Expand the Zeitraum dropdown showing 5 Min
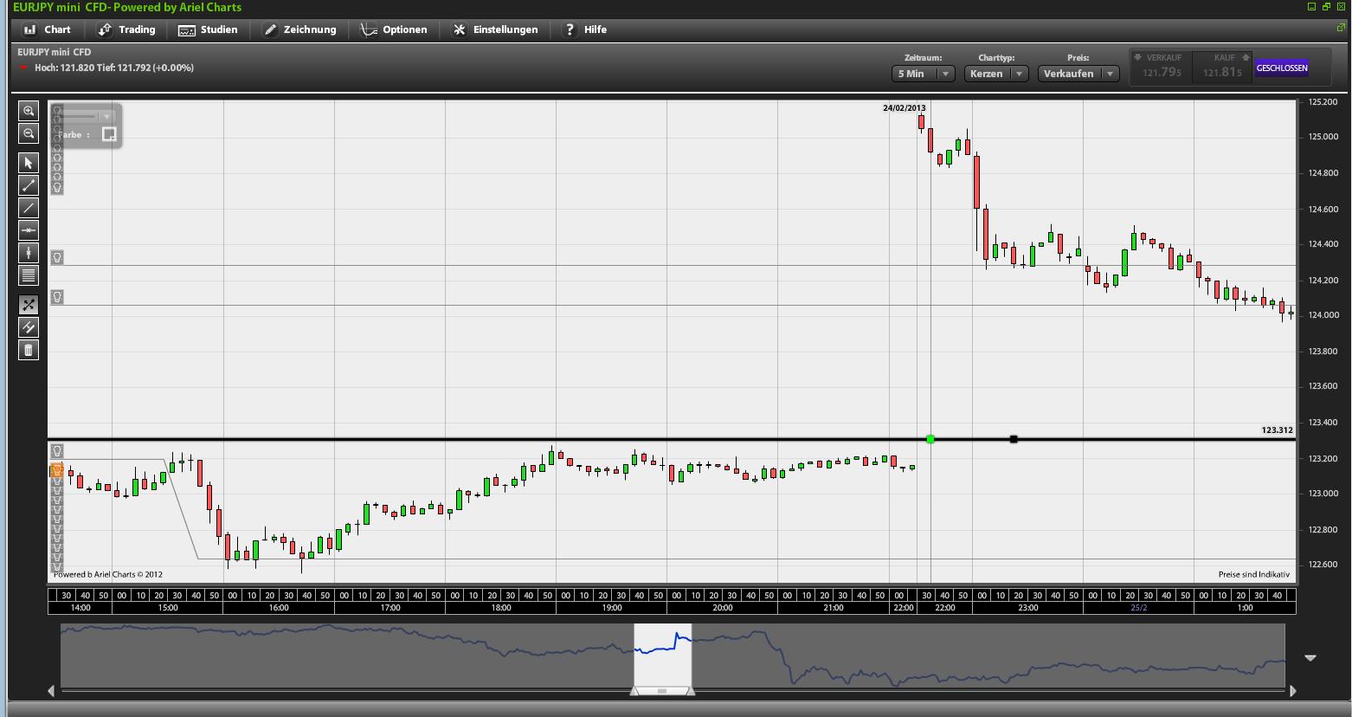The width and height of the screenshot is (1352, 717). (923, 74)
